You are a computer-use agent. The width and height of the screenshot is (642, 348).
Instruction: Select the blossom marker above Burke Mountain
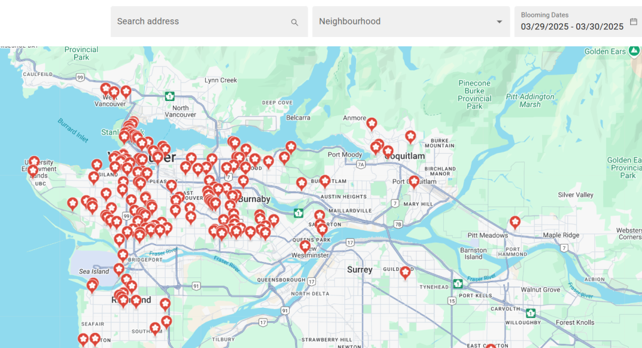410,137
